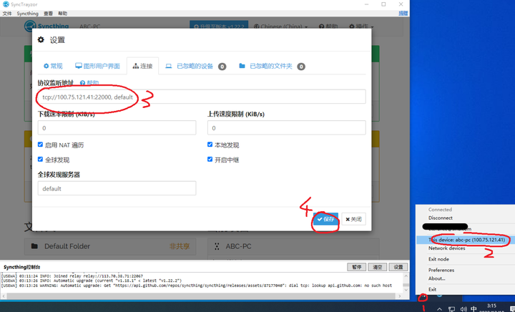
Task: Toggle the 开启中继 checkbox
Action: [x=210, y=160]
